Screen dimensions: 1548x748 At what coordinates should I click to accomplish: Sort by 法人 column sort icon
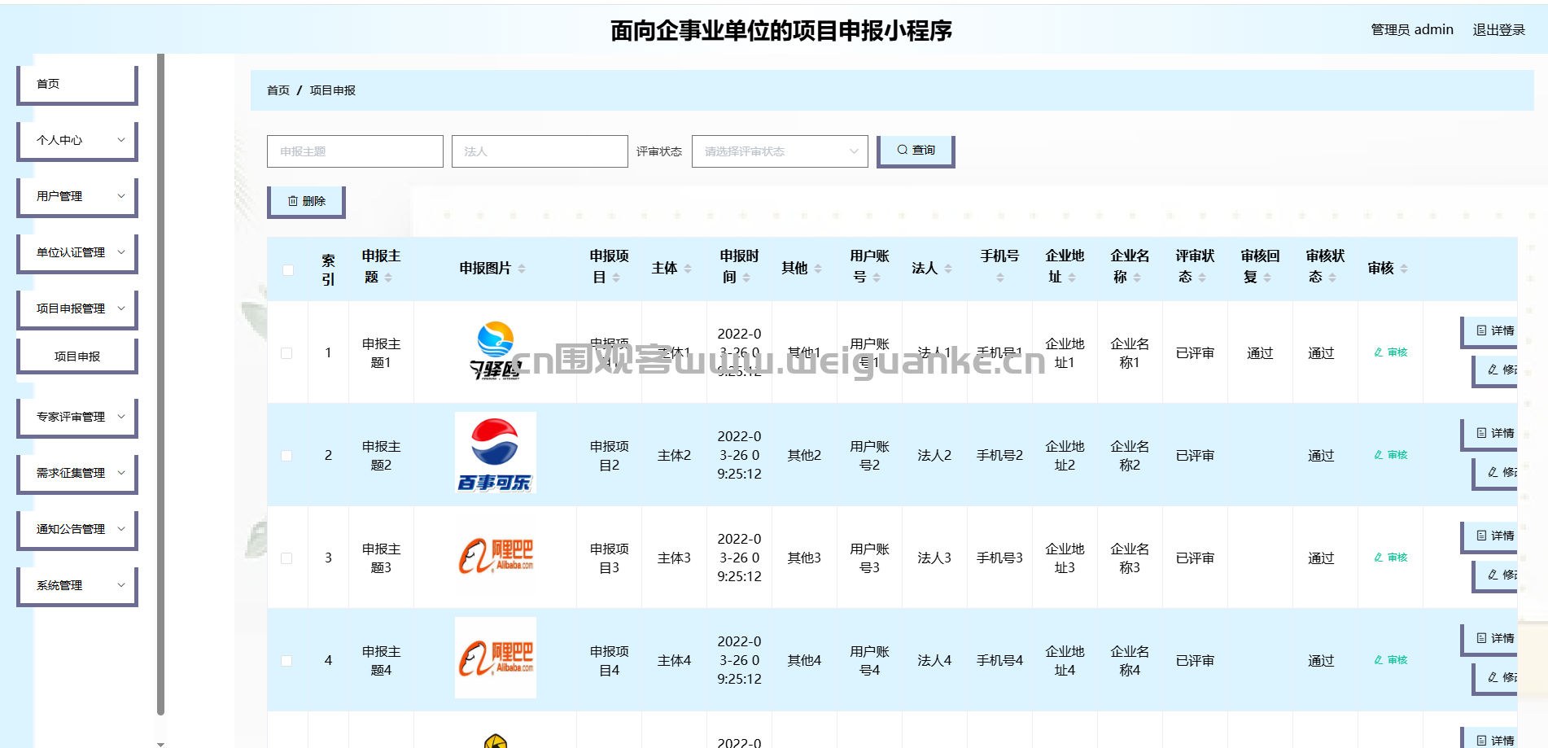(x=948, y=269)
